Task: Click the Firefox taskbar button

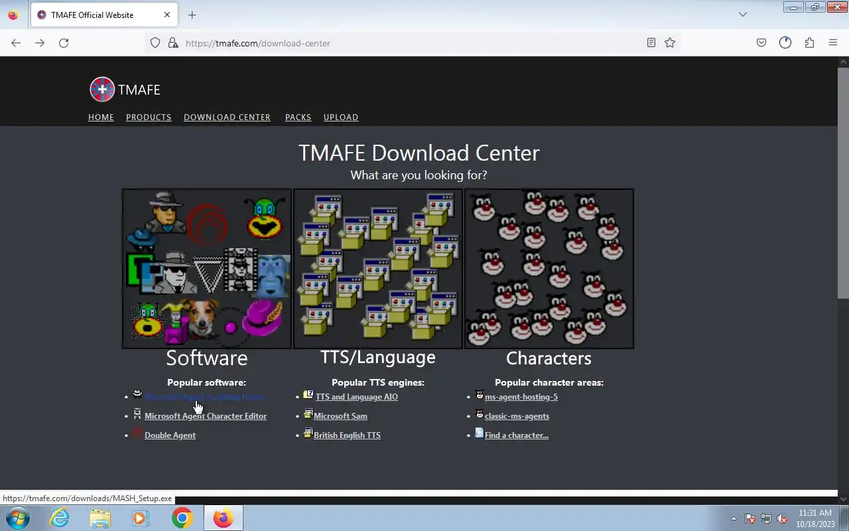Action: 223,518
